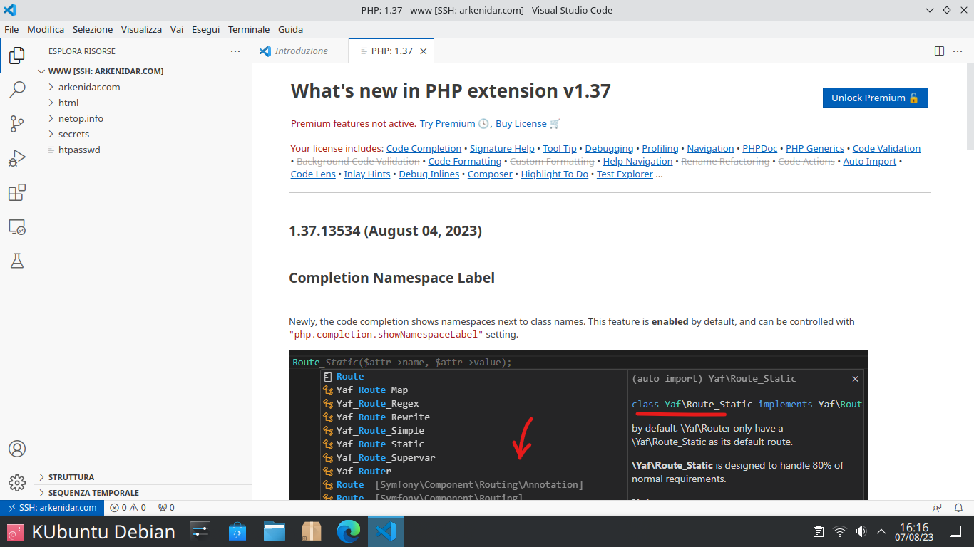Open the feedback icon in status bar
Screen dimensions: 974x547
[937, 508]
